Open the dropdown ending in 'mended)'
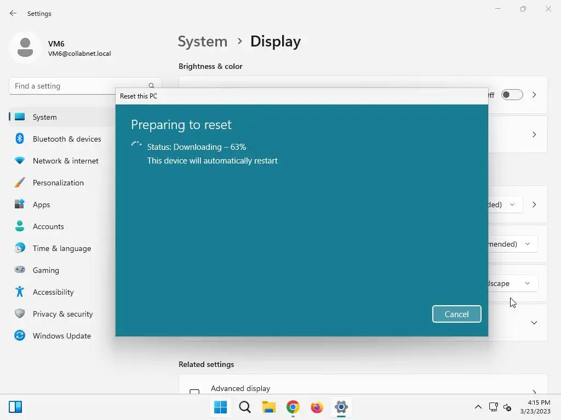The width and height of the screenshot is (561, 420). (x=513, y=244)
